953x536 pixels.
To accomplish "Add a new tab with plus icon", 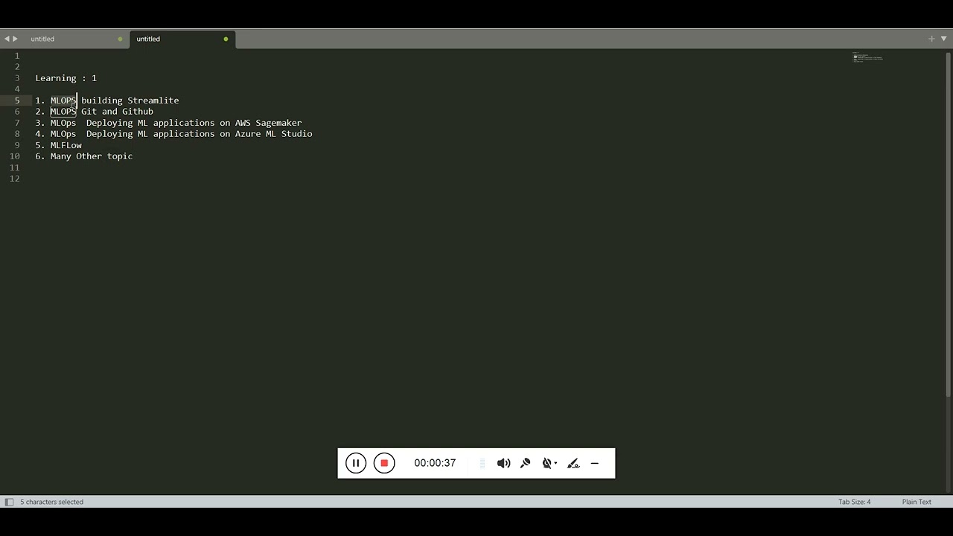I will click(x=931, y=39).
